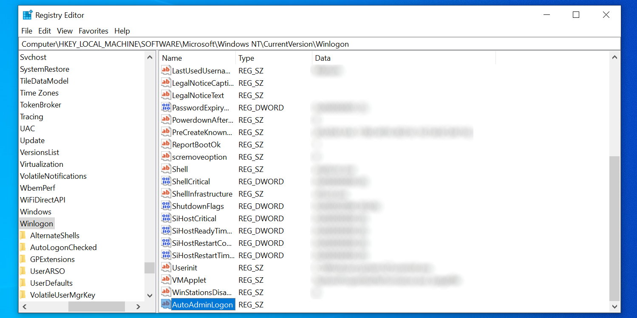Viewport: 637px width, 318px height.
Task: Click the AutoAdminLogon string icon
Action: 166,304
